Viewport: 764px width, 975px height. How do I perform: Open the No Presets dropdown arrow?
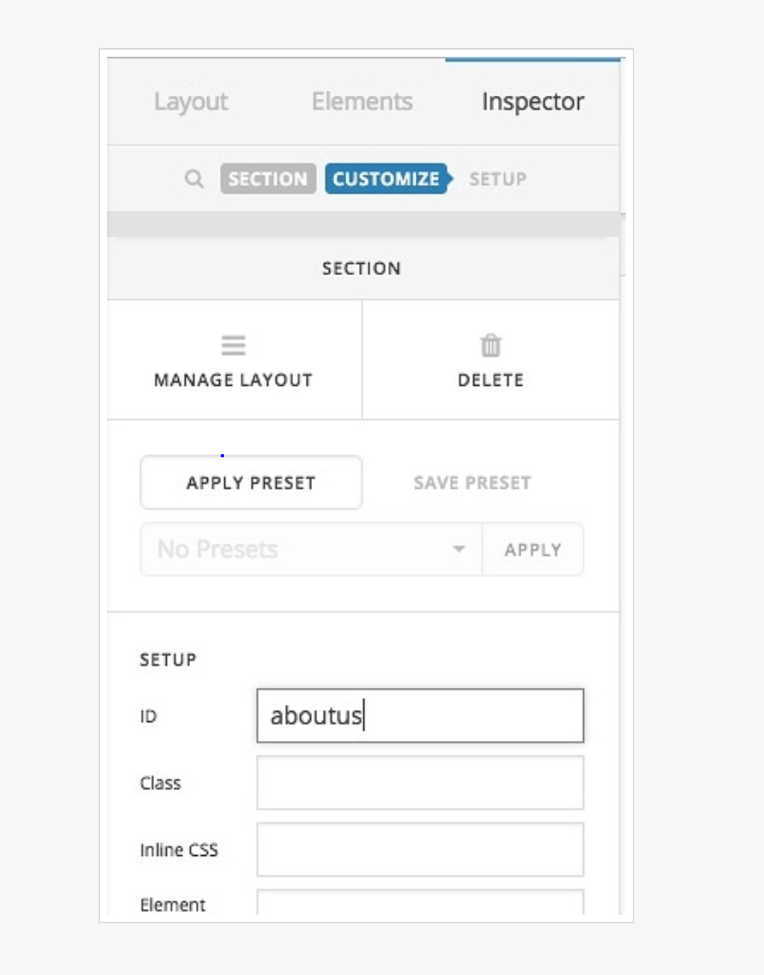tap(459, 549)
